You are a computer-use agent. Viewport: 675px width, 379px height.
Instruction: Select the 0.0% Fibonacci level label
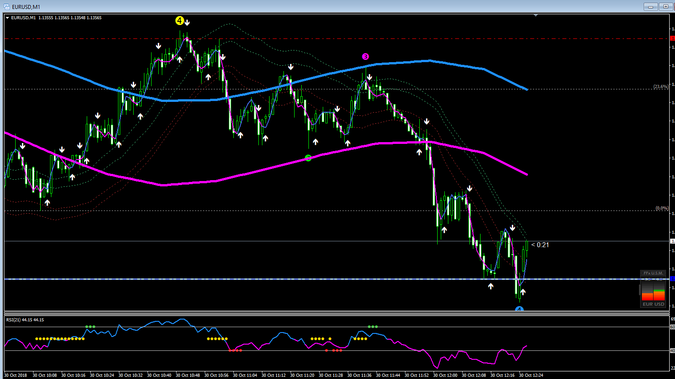pos(662,208)
